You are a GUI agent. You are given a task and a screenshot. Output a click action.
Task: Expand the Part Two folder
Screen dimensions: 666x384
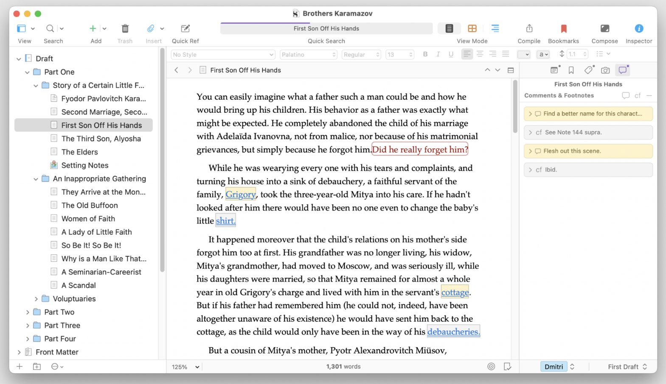28,312
